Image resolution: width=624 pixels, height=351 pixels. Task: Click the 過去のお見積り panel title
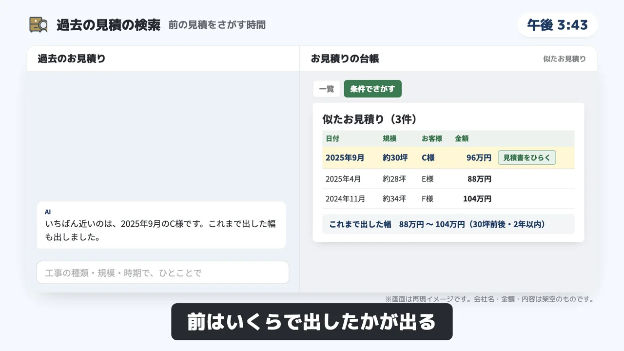pos(72,59)
